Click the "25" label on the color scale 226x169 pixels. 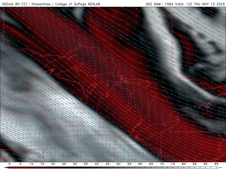tap(64, 164)
